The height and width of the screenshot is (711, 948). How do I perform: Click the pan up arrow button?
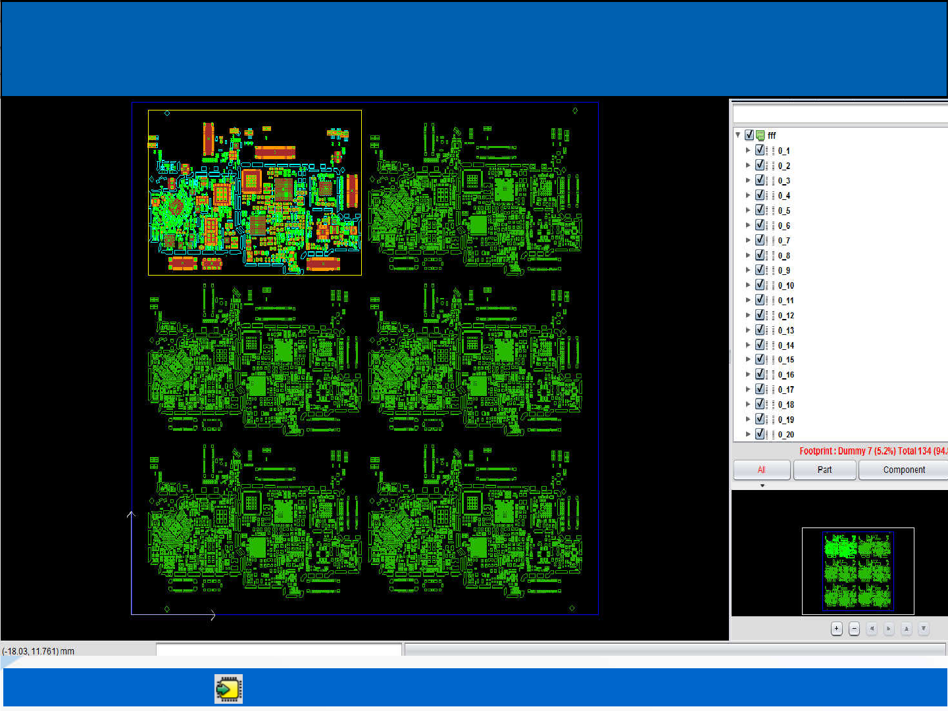pyautogui.click(x=907, y=629)
